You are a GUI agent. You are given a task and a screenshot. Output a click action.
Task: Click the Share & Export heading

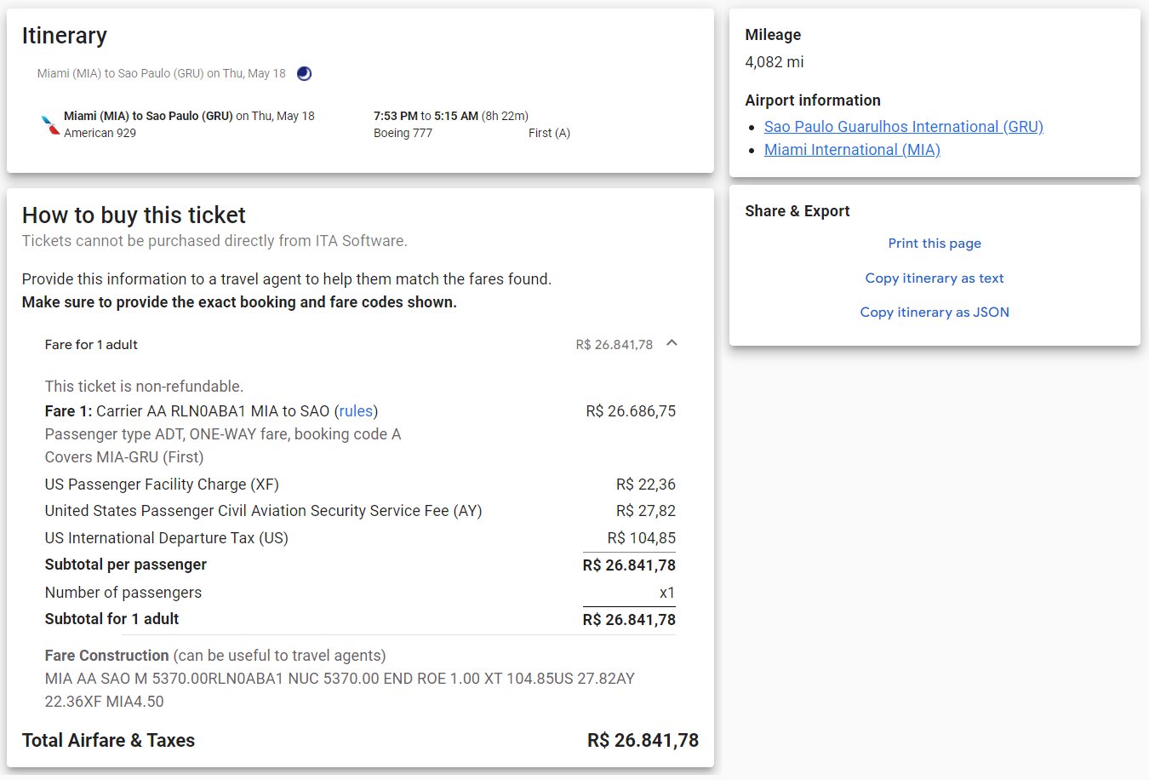coord(797,211)
